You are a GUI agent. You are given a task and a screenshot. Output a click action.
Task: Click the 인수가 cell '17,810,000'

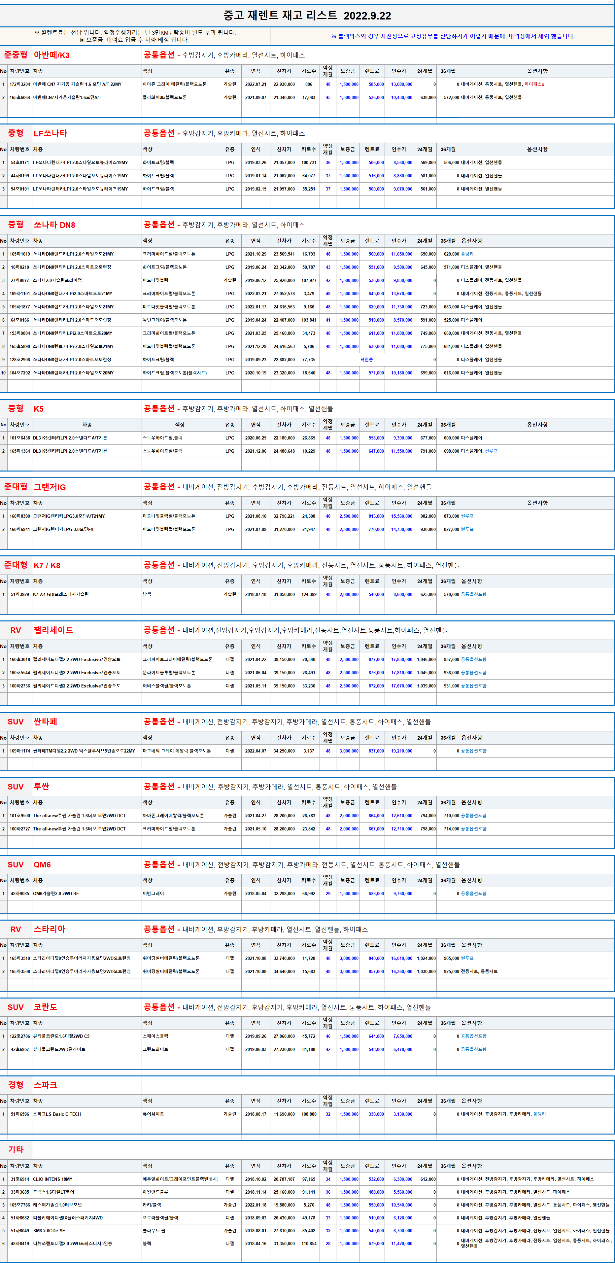pos(401,673)
